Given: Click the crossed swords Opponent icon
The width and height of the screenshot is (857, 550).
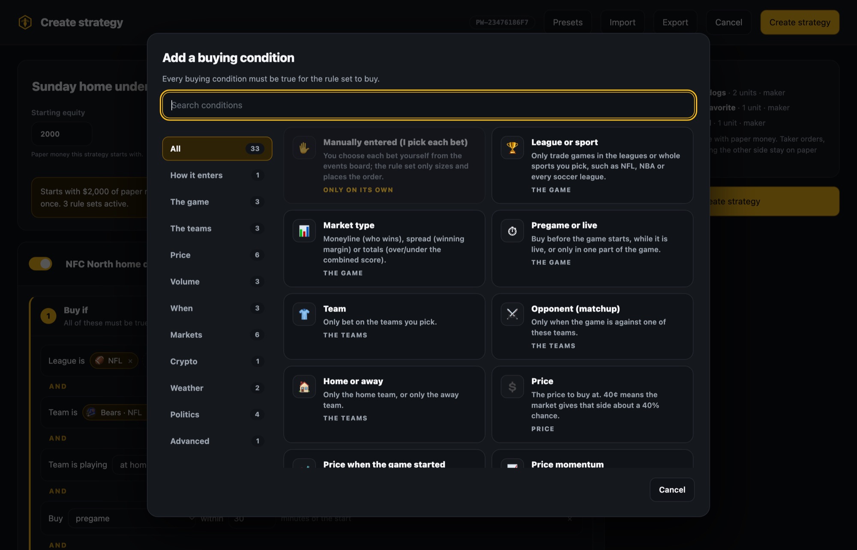Looking at the screenshot, I should tap(512, 314).
